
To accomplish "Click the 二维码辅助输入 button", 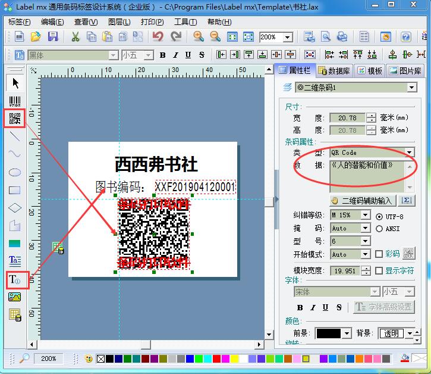I will [363, 201].
